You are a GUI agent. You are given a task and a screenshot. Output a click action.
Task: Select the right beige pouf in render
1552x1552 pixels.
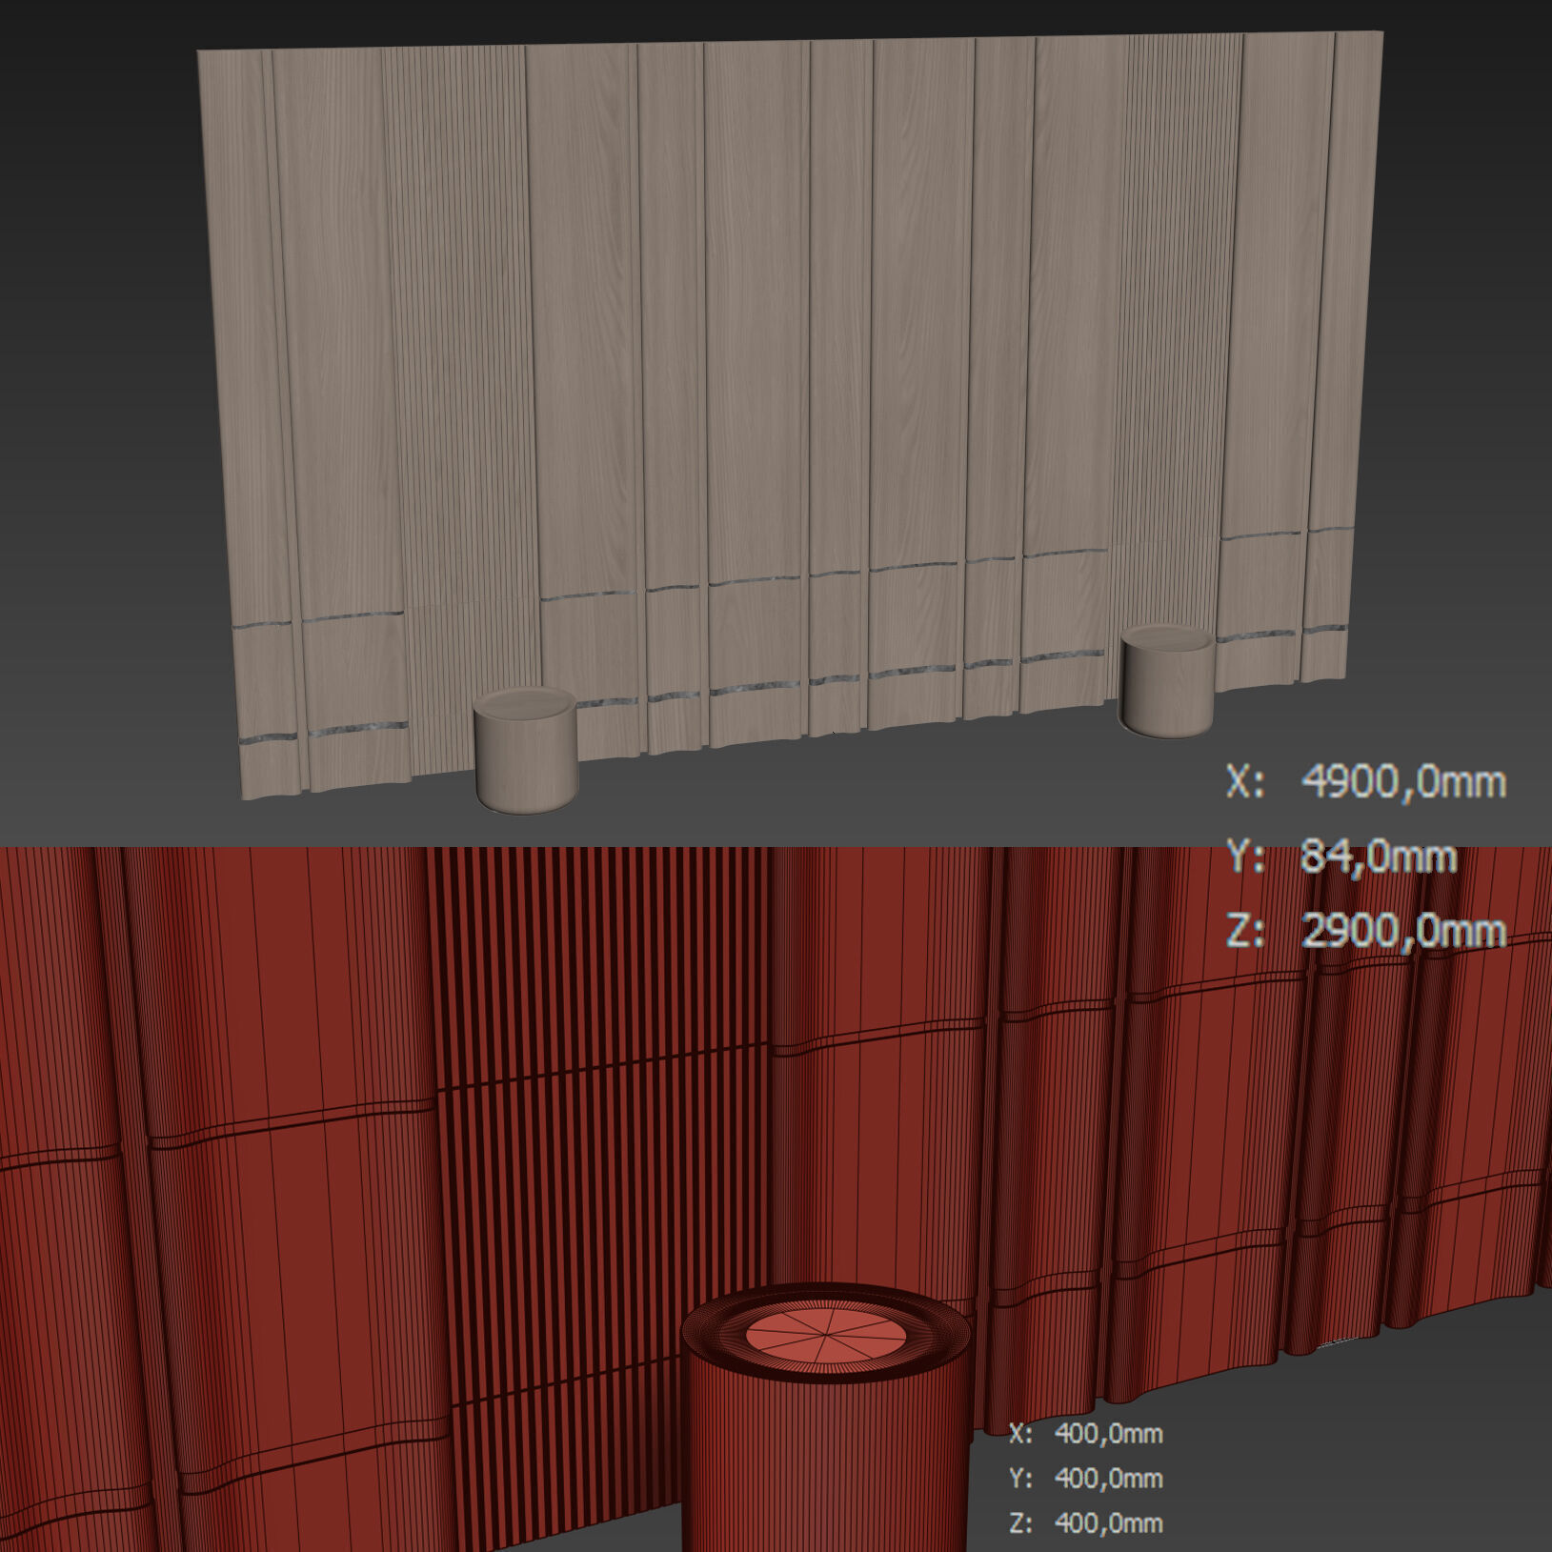[1167, 680]
